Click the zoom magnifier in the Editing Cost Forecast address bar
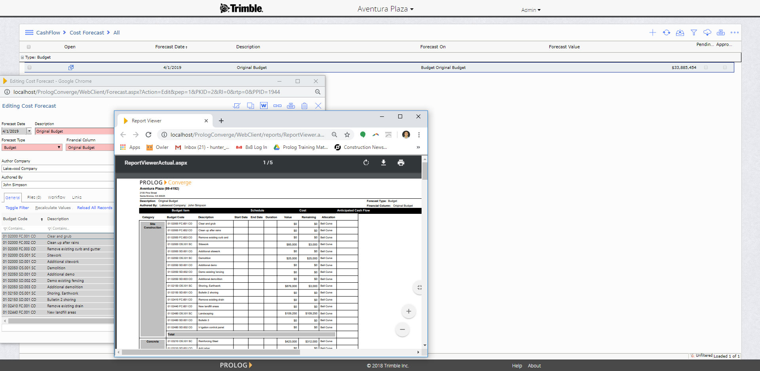This screenshot has height=371, width=760. [317, 92]
